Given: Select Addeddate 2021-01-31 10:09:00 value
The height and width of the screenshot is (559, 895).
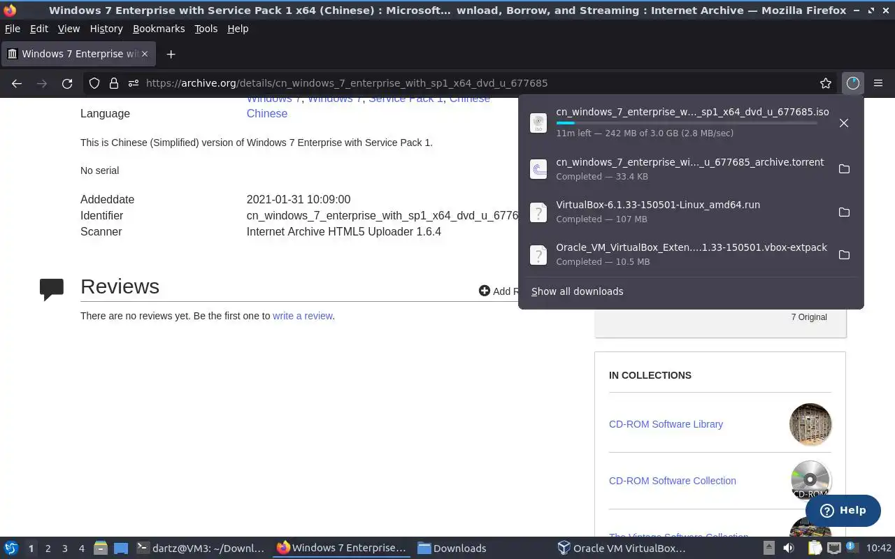Looking at the screenshot, I should point(299,200).
